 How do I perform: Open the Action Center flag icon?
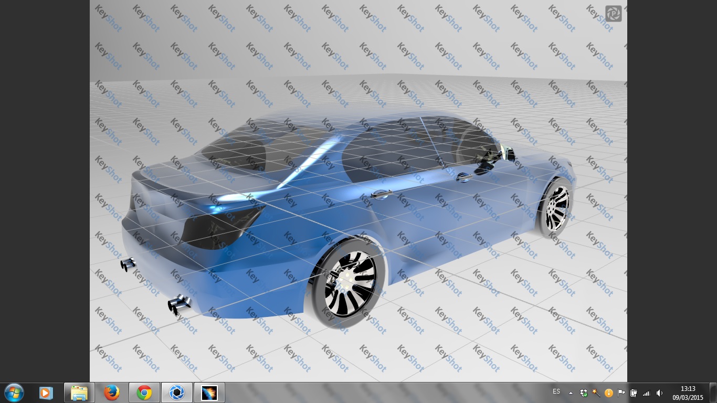click(x=621, y=393)
